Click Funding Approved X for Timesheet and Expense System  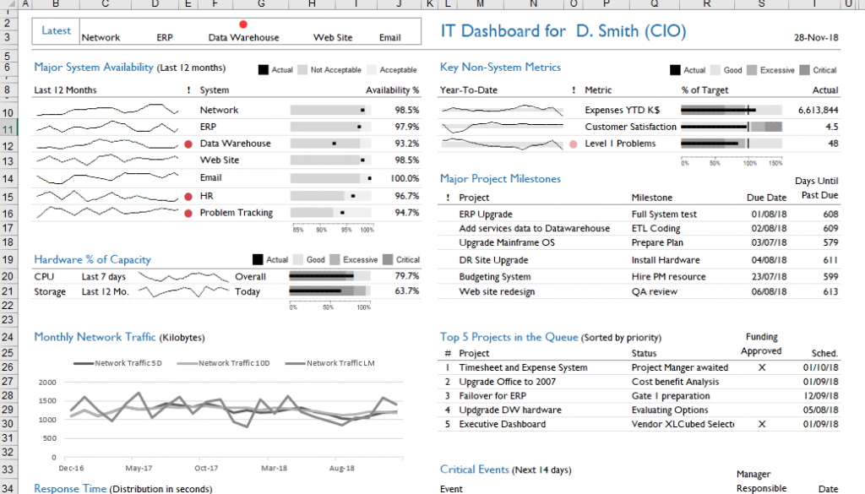tap(762, 368)
